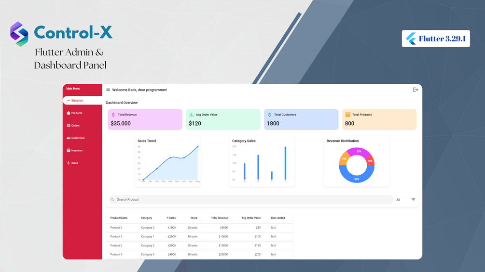Click the search magnifier icon
This screenshot has width=485, height=272.
coord(112,199)
